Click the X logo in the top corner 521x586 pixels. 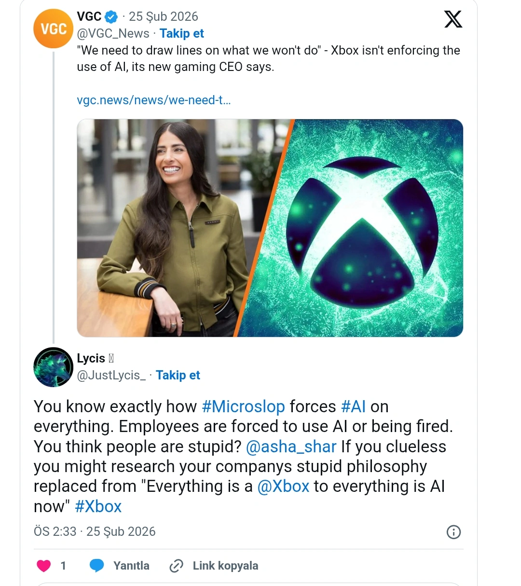452,20
